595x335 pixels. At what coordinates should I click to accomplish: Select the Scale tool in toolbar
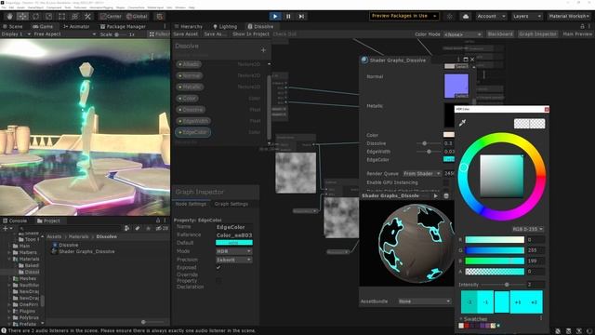[48, 17]
